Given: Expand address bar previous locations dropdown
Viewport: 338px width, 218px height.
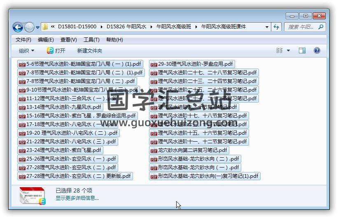Looking at the screenshot, I should 267,27.
